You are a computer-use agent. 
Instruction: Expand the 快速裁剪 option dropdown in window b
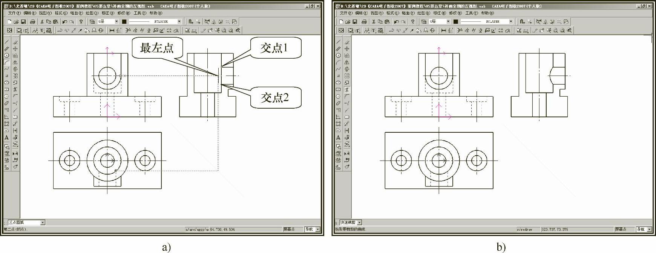[x=360, y=223]
